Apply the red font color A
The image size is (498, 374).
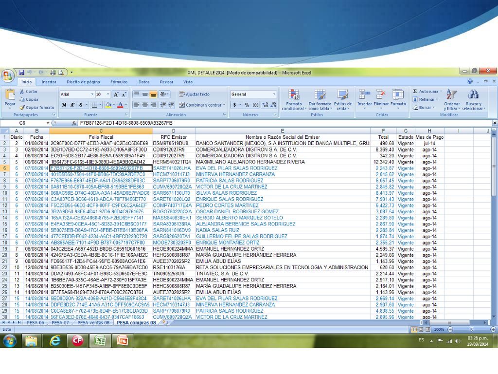pos(120,105)
